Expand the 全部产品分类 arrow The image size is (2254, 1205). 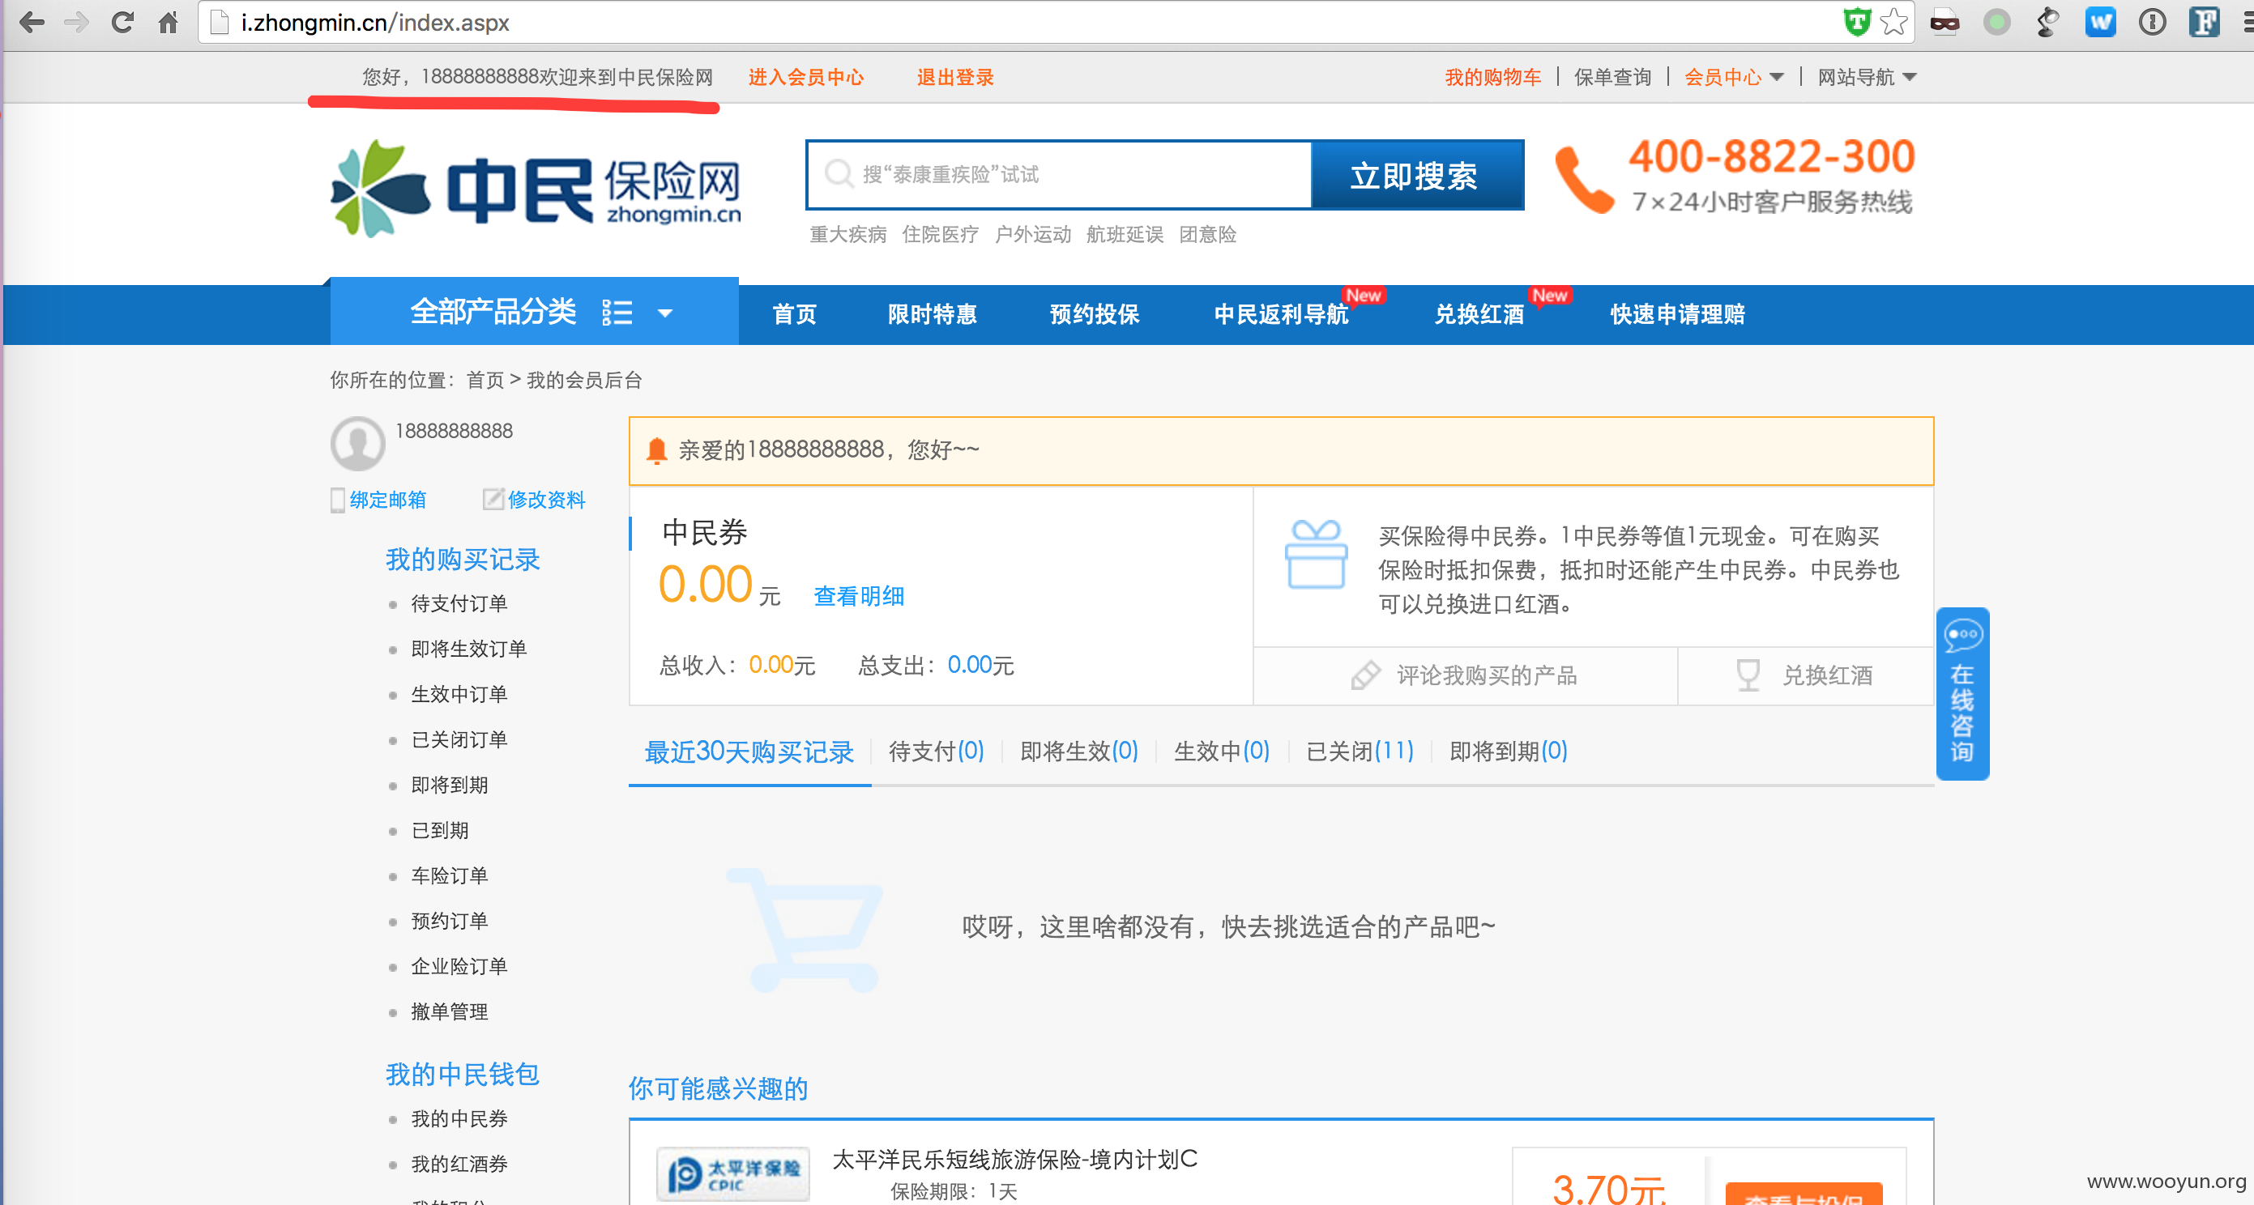click(x=665, y=313)
